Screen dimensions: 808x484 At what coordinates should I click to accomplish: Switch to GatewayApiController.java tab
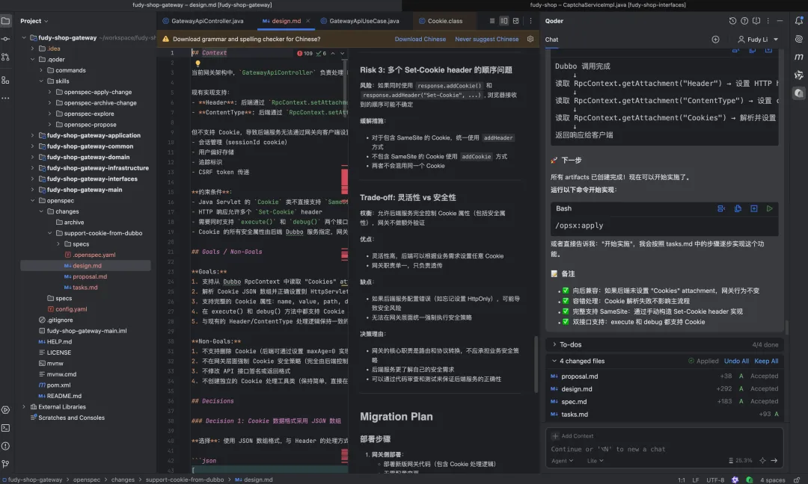click(x=203, y=21)
